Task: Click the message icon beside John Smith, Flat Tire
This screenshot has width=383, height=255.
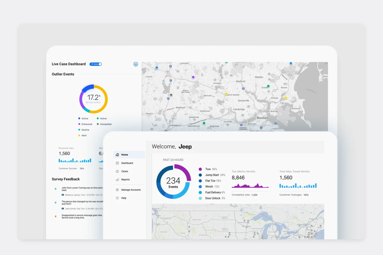Action: click(63, 208)
